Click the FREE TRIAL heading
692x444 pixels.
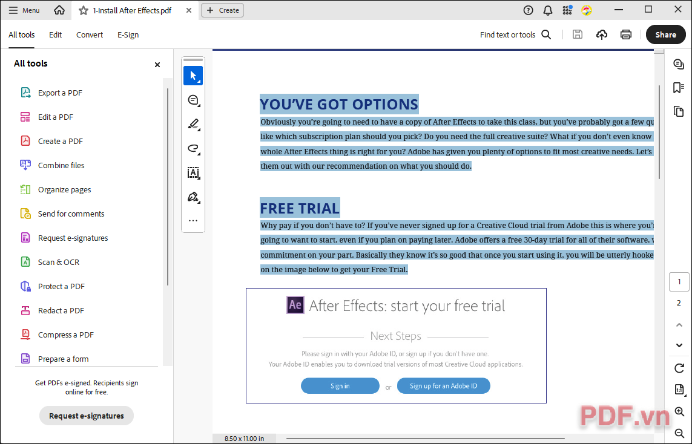point(300,208)
